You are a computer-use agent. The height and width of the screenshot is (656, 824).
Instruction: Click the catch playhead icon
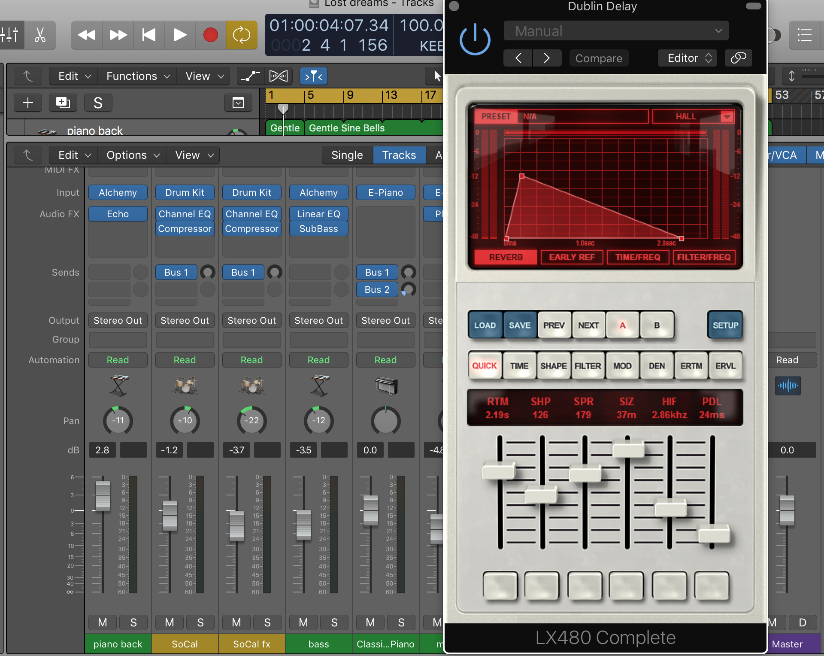click(313, 76)
